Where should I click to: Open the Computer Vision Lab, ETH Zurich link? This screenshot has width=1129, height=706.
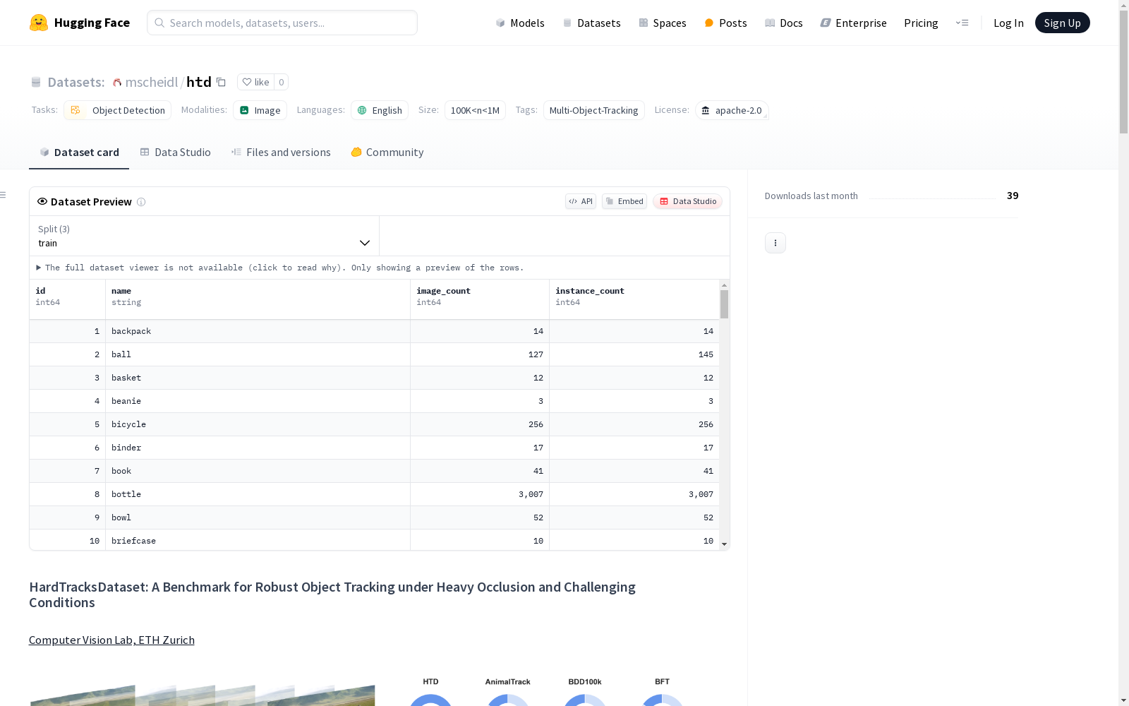coord(111,640)
